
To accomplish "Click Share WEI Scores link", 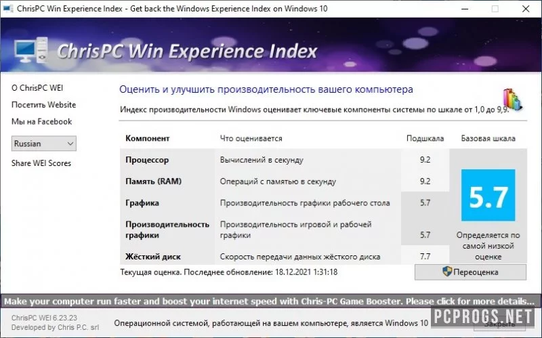I will [x=41, y=163].
